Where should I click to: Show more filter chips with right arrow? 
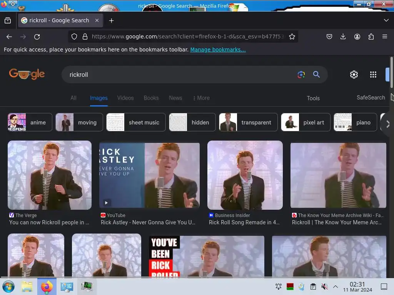tap(387, 124)
